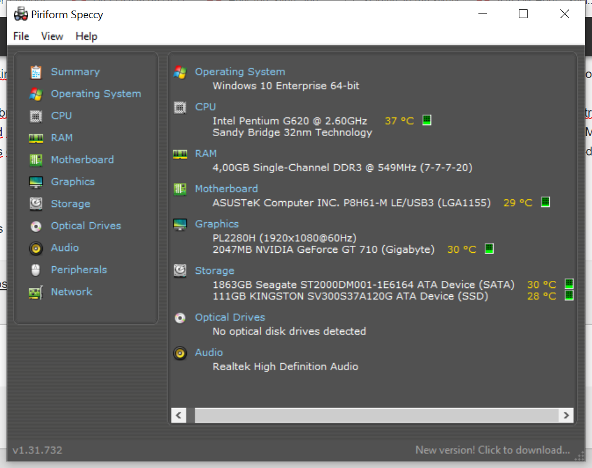Click the window resize grip in corner

point(580,457)
